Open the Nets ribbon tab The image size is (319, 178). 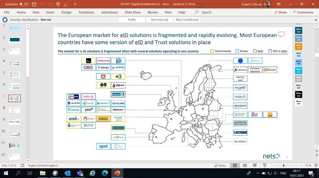[36, 12]
